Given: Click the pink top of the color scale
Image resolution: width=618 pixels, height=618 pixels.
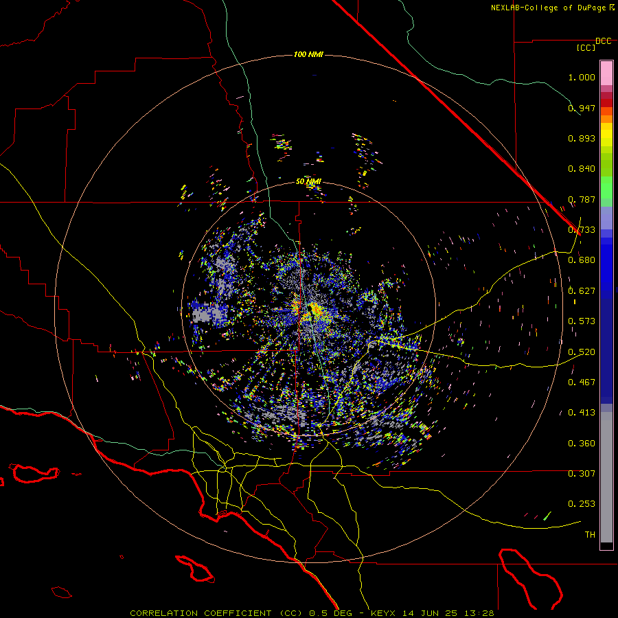Looking at the screenshot, I should pyautogui.click(x=606, y=73).
